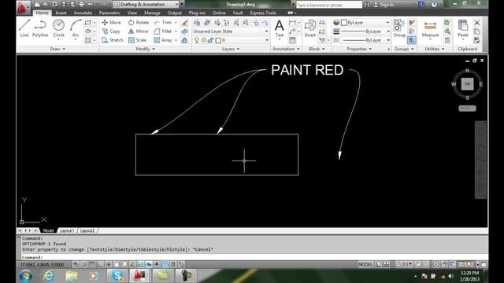
Task: Switch to the Annotate ribbon tab
Action: click(83, 13)
